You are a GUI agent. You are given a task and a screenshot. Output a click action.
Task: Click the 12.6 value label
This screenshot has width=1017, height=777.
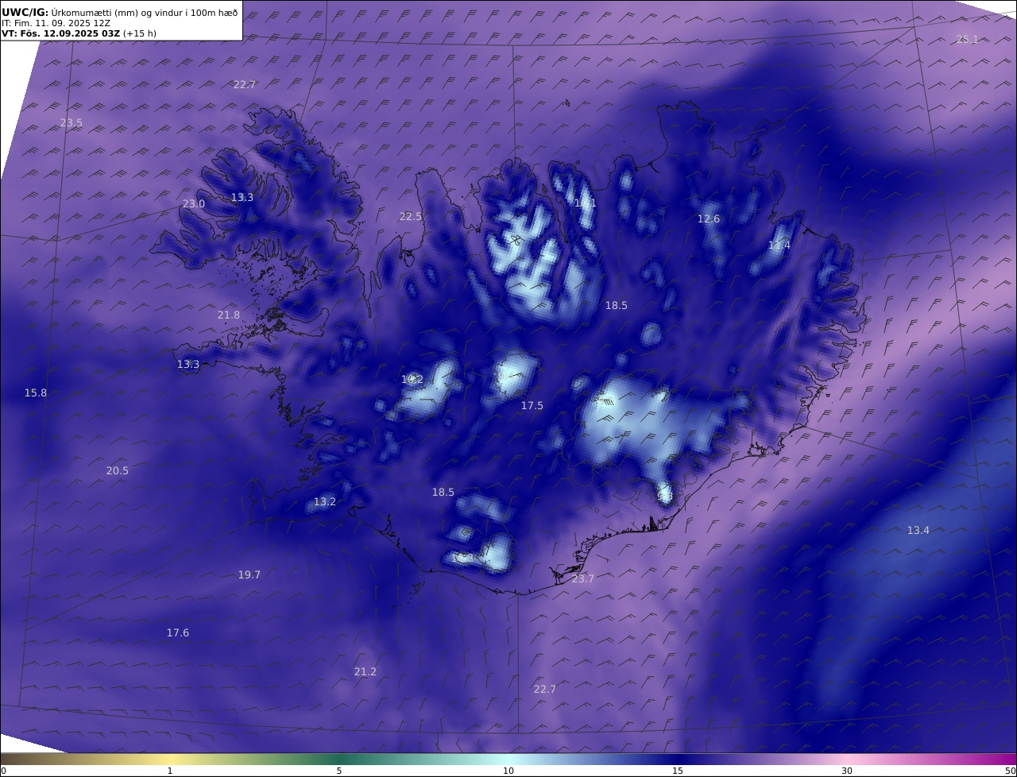(x=708, y=218)
